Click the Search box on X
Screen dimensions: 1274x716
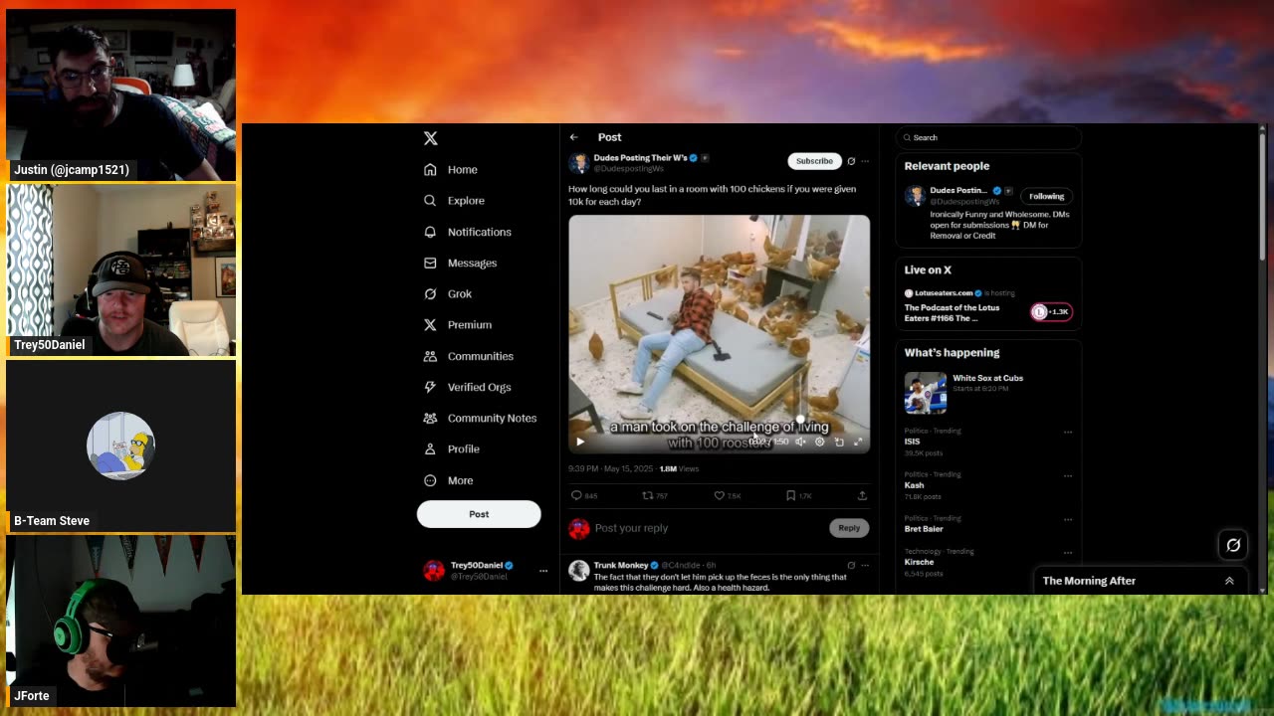coord(988,137)
